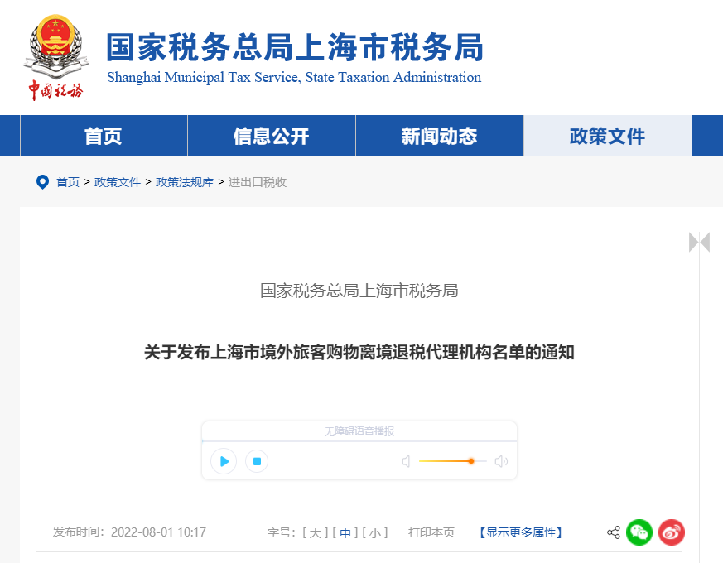This screenshot has width=723, height=563.
Task: Play the accessible voice broadcast
Action: click(224, 461)
